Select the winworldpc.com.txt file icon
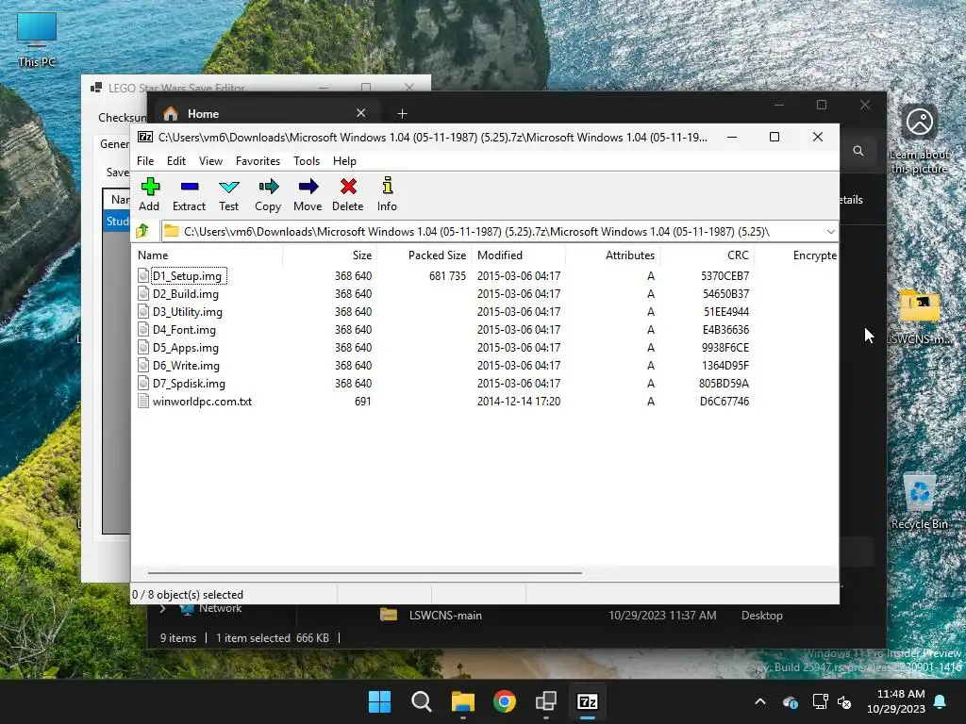966x724 pixels. pyautogui.click(x=143, y=402)
